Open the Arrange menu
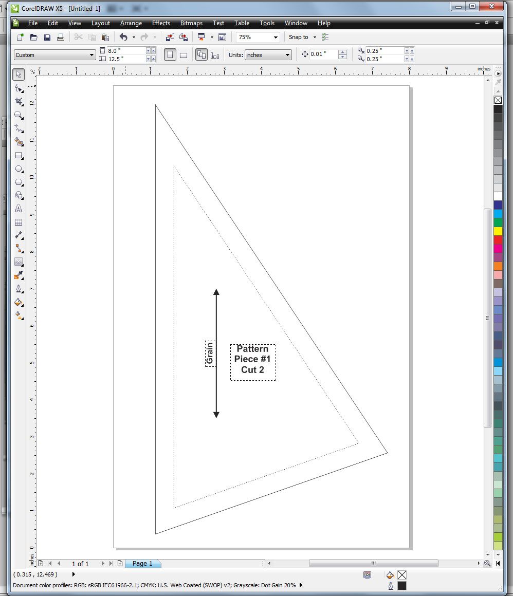The image size is (513, 596). [131, 23]
